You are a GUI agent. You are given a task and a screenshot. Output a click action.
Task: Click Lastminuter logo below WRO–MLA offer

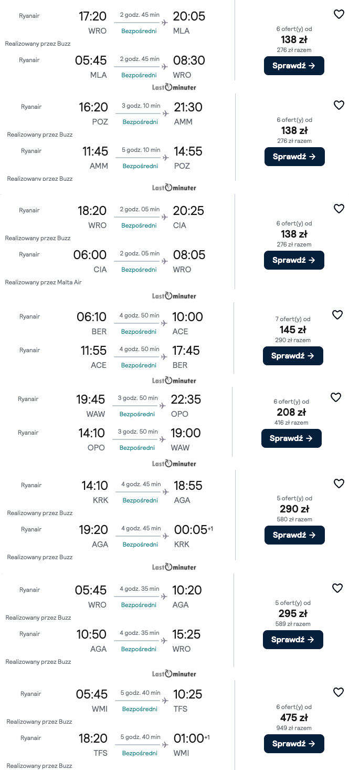pyautogui.click(x=174, y=87)
